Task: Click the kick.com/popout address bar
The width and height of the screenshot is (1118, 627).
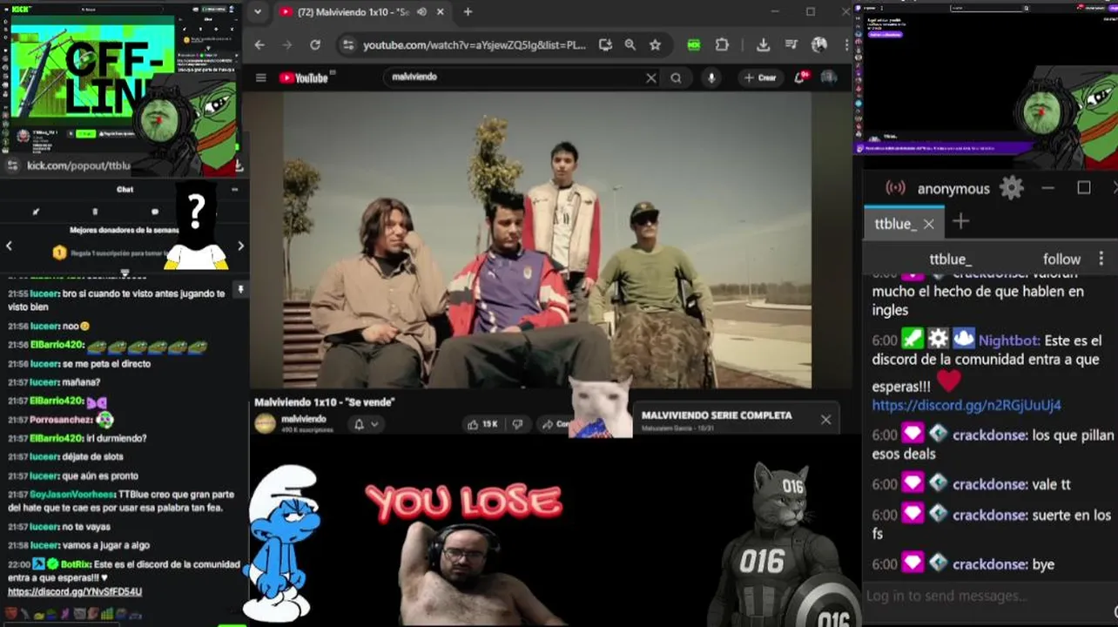Action: point(78,165)
